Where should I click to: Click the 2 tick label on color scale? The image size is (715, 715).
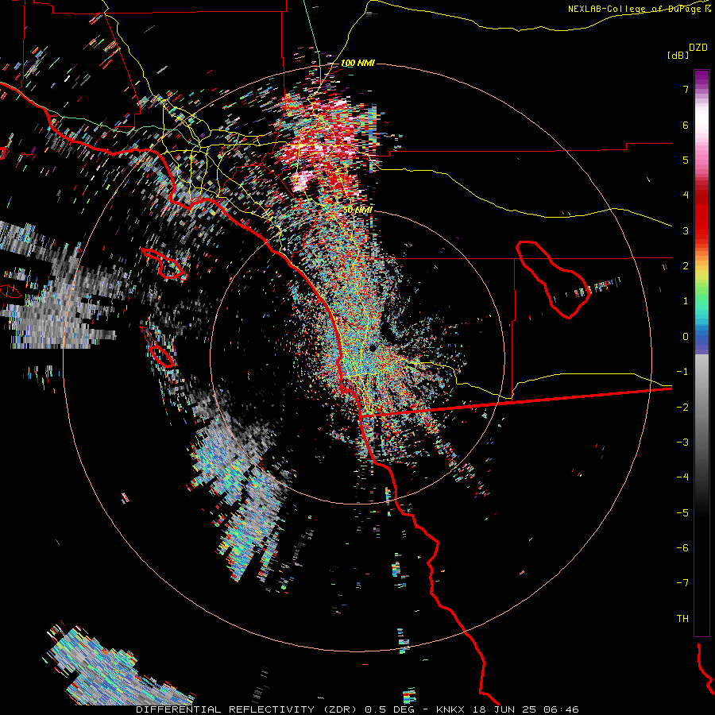coord(686,266)
